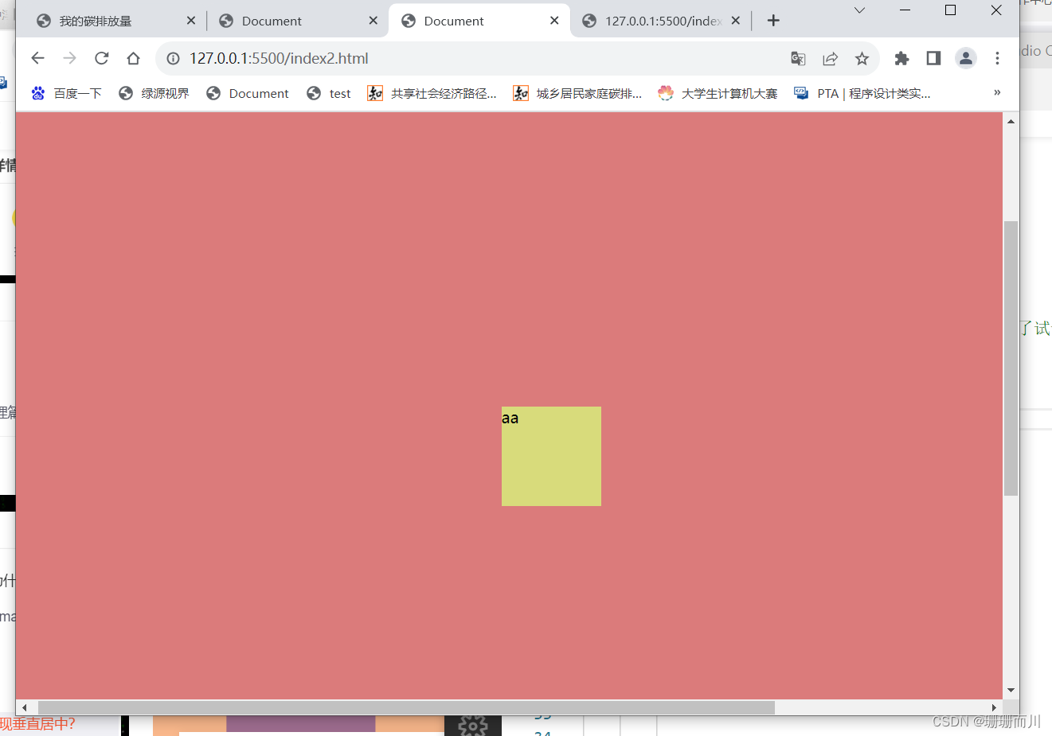The image size is (1052, 736).
Task: Close the 我的碳排放量 tab
Action: (x=191, y=21)
